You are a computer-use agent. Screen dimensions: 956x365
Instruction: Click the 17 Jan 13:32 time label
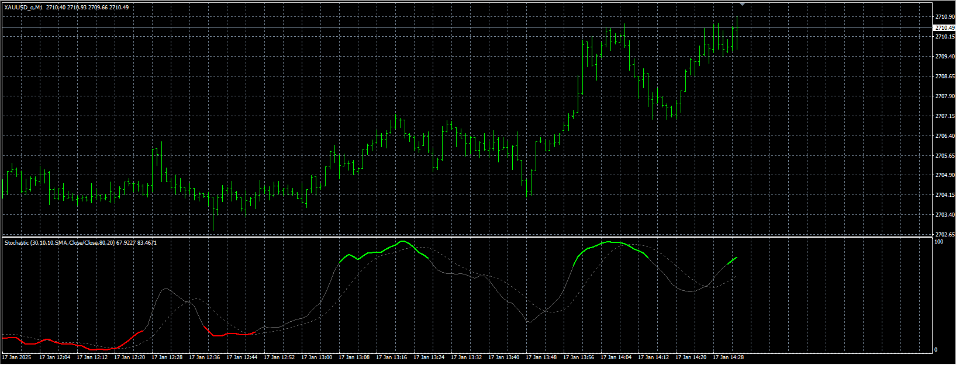pos(466,357)
